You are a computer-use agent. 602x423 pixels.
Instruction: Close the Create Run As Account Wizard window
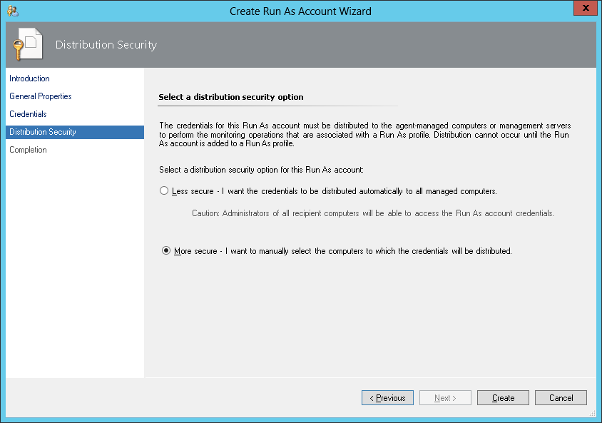click(x=585, y=9)
